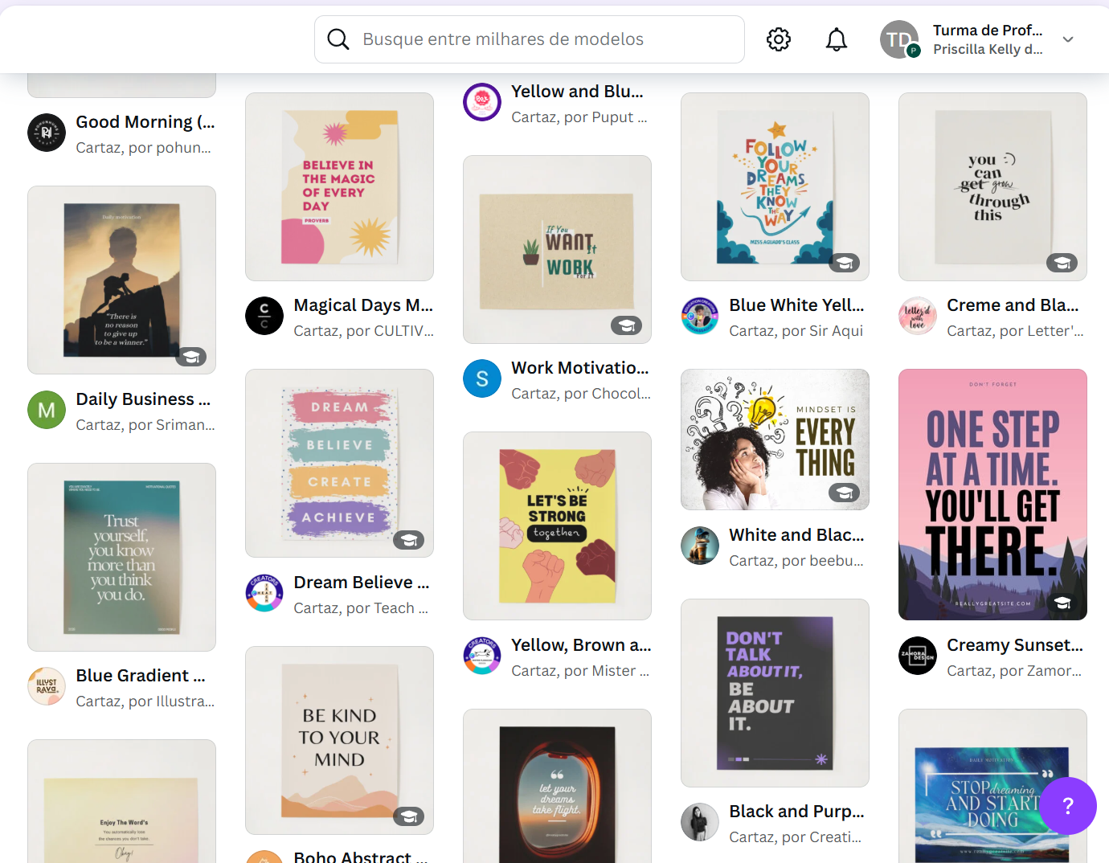Open the Enjoy The Word's poster thumbnail
This screenshot has height=863, width=1109.
[121, 801]
